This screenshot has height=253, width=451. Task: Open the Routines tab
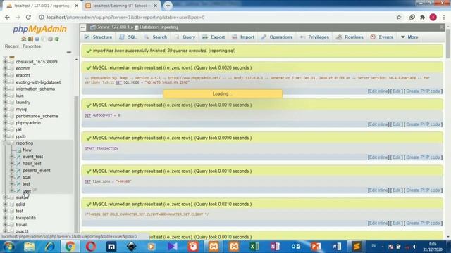click(350, 37)
